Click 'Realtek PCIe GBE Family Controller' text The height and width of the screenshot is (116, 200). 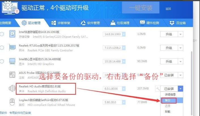(50, 50)
